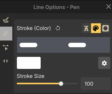This screenshot has height=94, width=112.
Task: Click the right white stroke preview pill
Action: click(77, 45)
